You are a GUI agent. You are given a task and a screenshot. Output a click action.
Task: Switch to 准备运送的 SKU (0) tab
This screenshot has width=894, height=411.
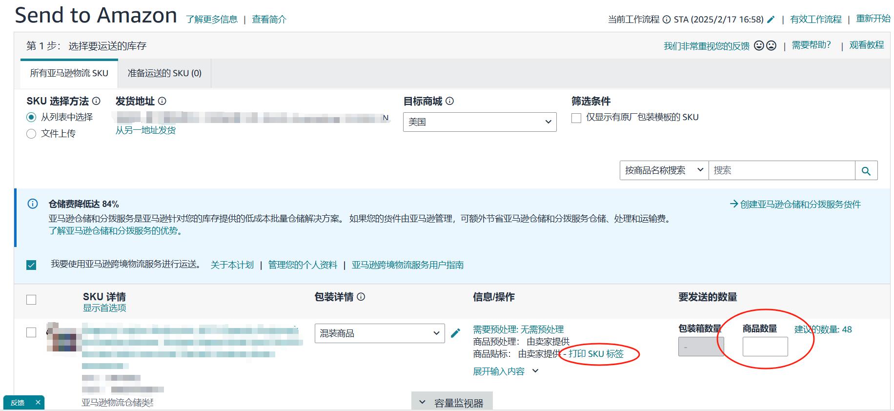(164, 73)
